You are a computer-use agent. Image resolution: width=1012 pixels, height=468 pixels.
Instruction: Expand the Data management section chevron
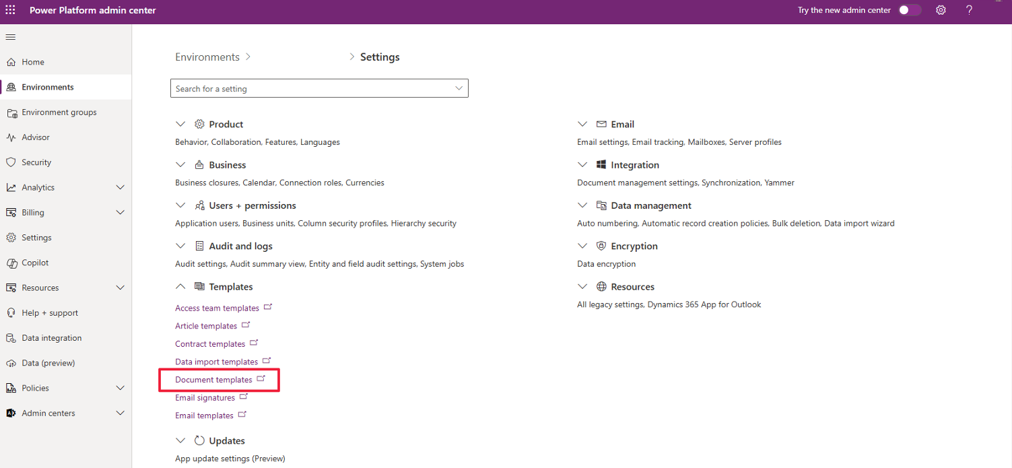point(582,205)
